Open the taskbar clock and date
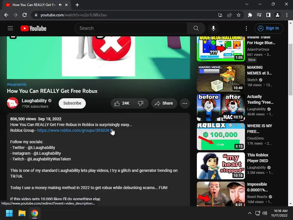 tap(279, 213)
